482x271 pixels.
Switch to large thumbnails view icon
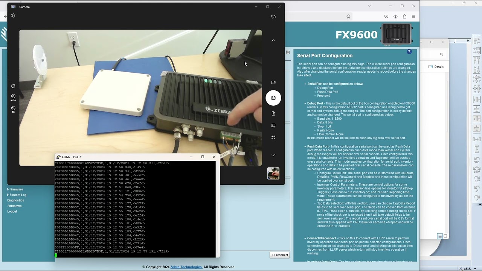tap(445, 236)
